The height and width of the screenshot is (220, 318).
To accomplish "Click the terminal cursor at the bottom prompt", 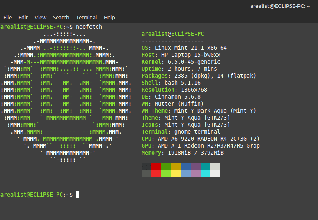I will (78, 195).
